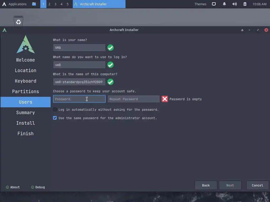This screenshot has height=202, width=270.
Task: Open the notifications bell icon
Action: coord(224,4)
